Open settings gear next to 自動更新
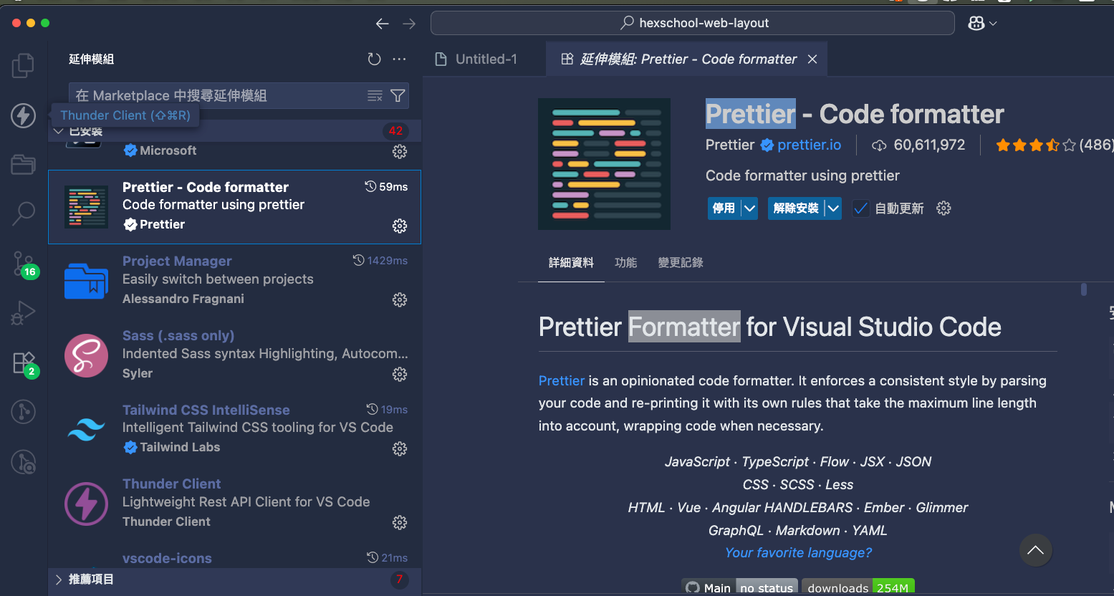This screenshot has width=1114, height=596. point(943,208)
